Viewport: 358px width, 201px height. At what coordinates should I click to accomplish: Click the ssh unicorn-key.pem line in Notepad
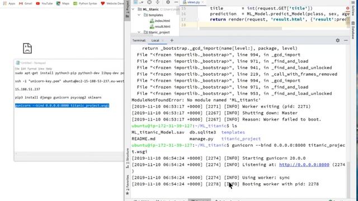point(69,81)
